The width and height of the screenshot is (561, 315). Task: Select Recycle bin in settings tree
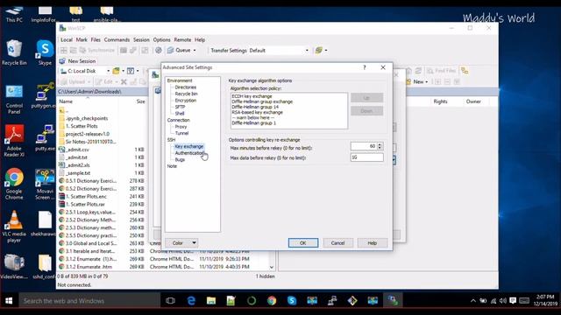point(186,94)
